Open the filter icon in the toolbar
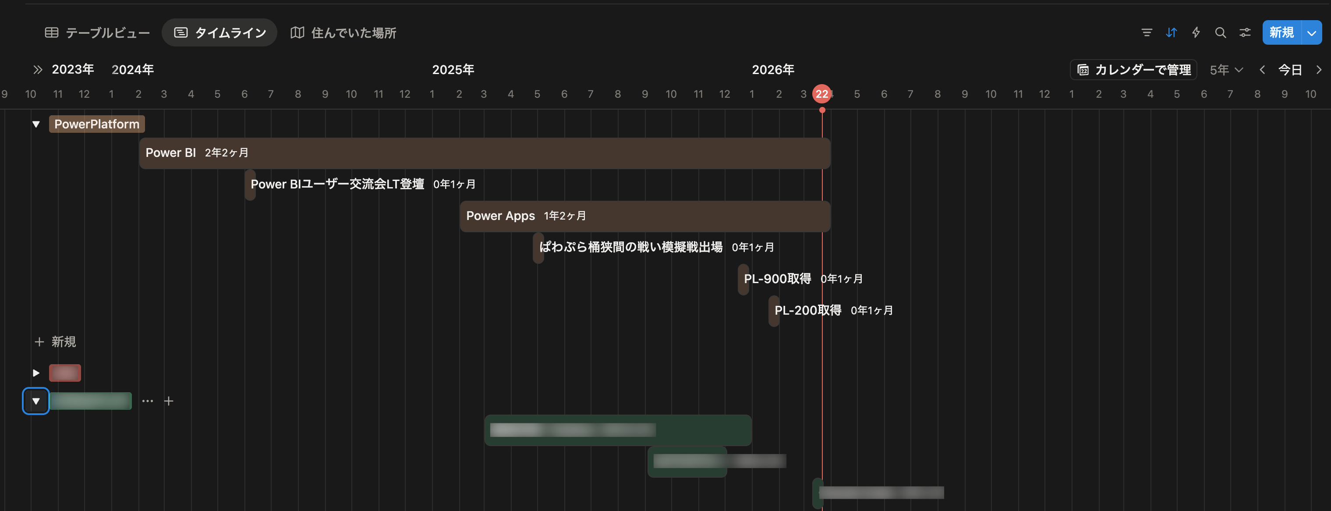The height and width of the screenshot is (511, 1331). tap(1147, 32)
